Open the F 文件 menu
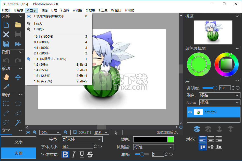242x161 pixels. click(x=6, y=10)
